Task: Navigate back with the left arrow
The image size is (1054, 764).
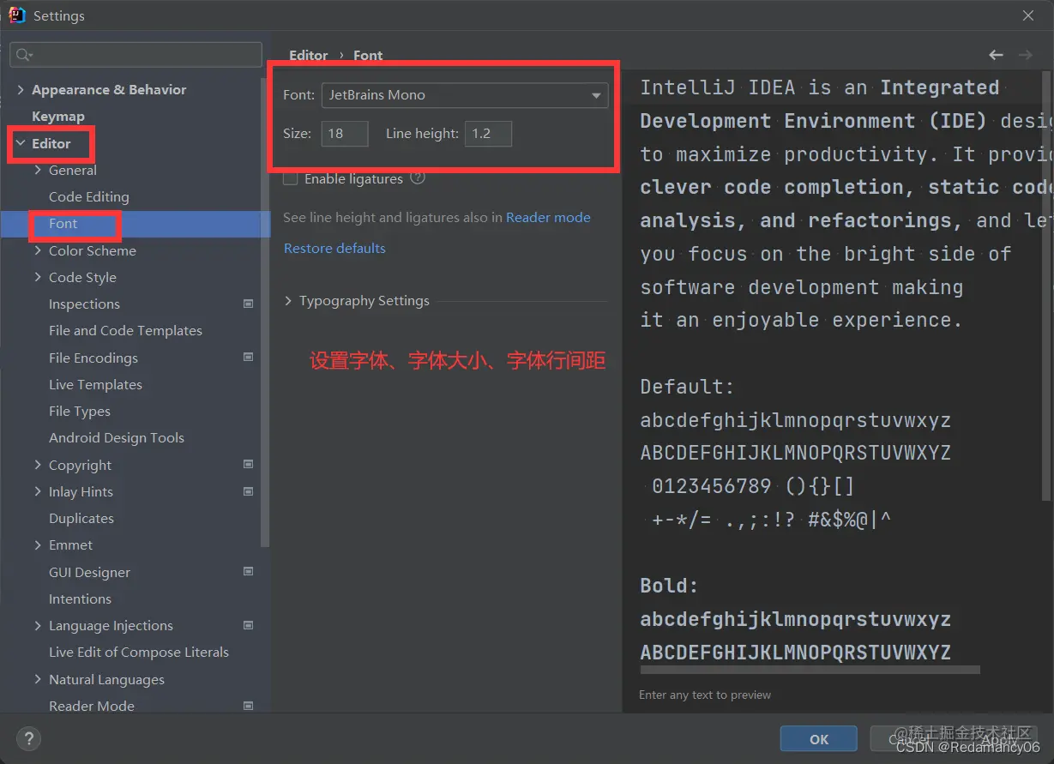Action: coord(996,55)
